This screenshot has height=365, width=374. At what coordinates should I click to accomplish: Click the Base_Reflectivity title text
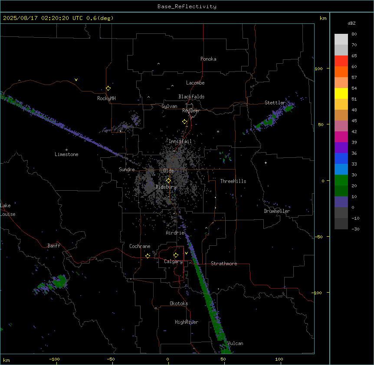coord(187,7)
